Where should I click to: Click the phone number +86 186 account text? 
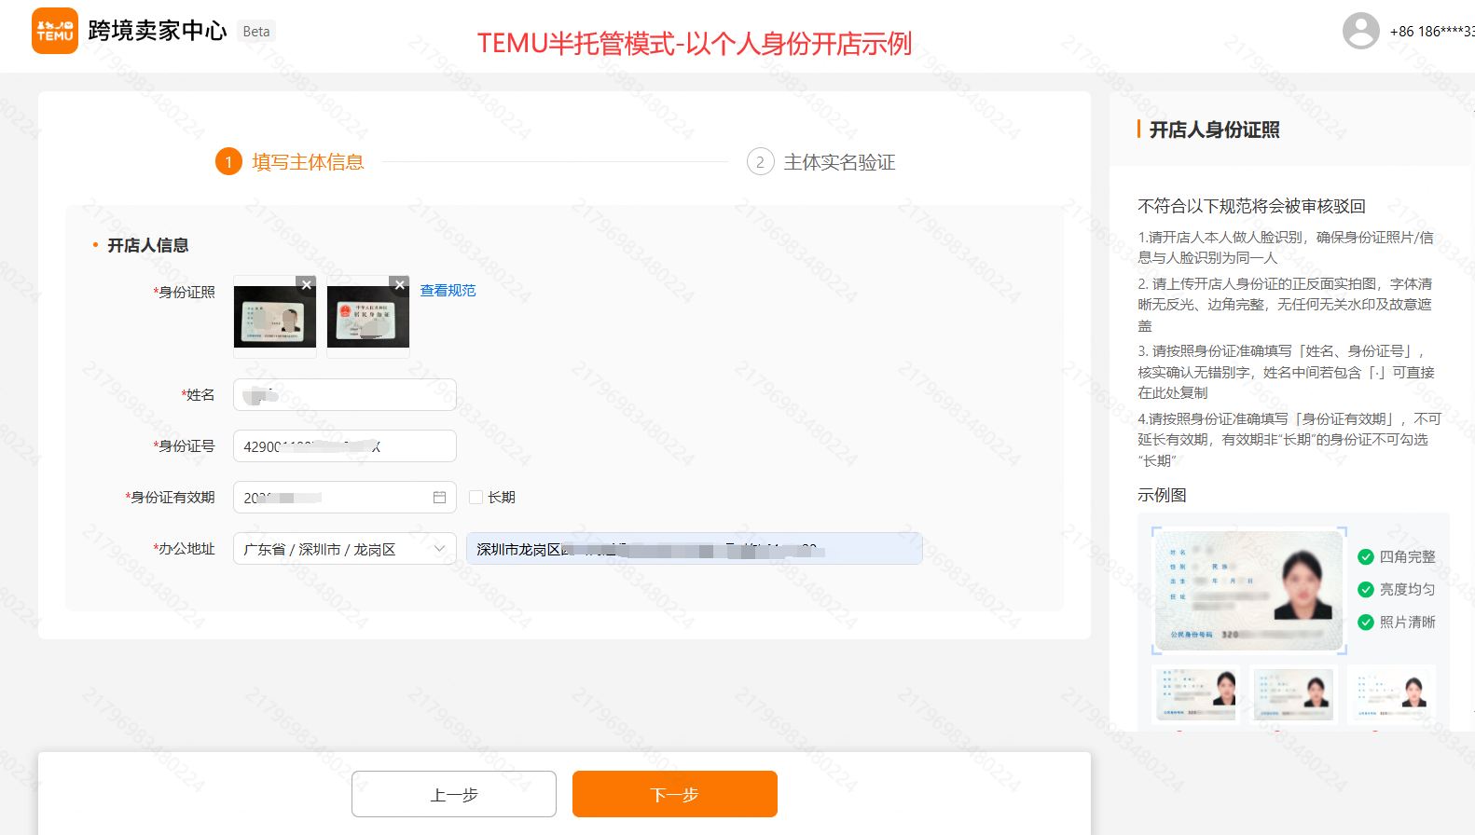coord(1432,32)
